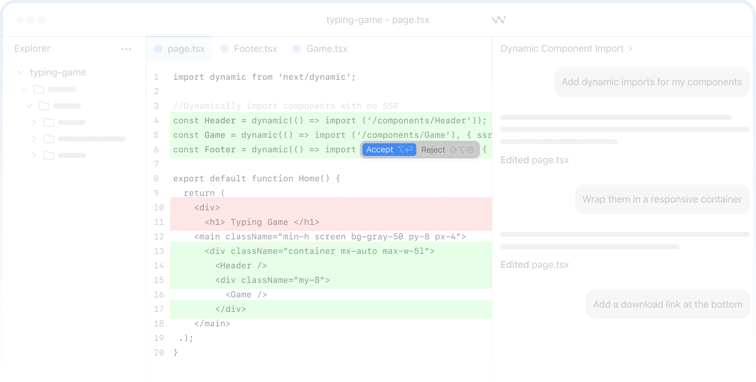
Task: Click the added '<Header />' line
Action: click(x=241, y=266)
